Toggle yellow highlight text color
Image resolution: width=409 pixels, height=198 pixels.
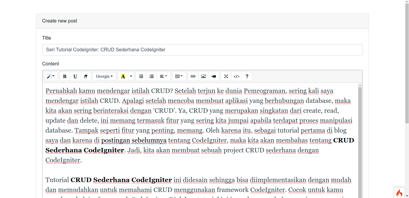tap(123, 76)
